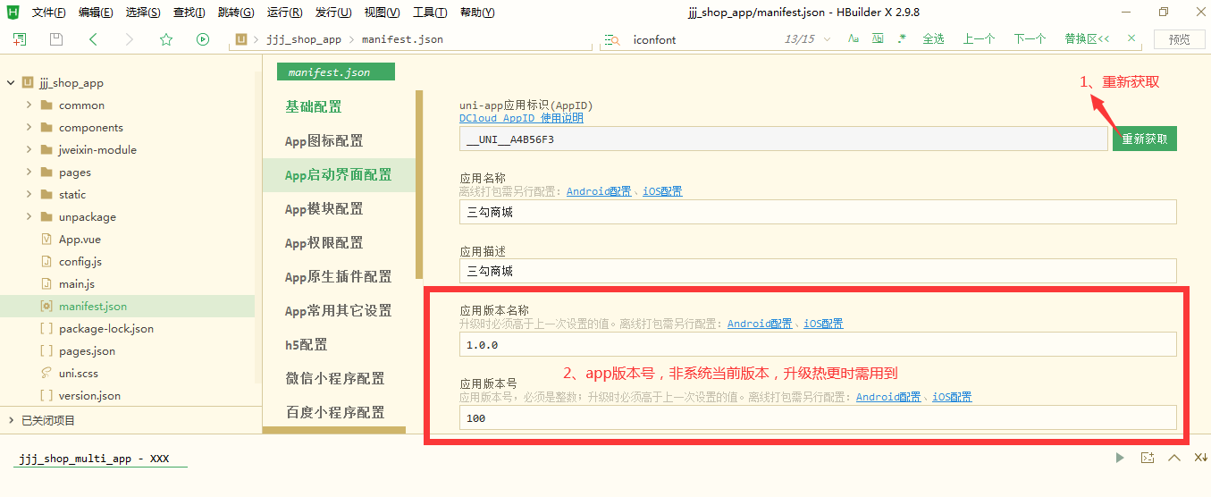Toggle whole word match icon
The height and width of the screenshot is (497, 1211).
878,39
